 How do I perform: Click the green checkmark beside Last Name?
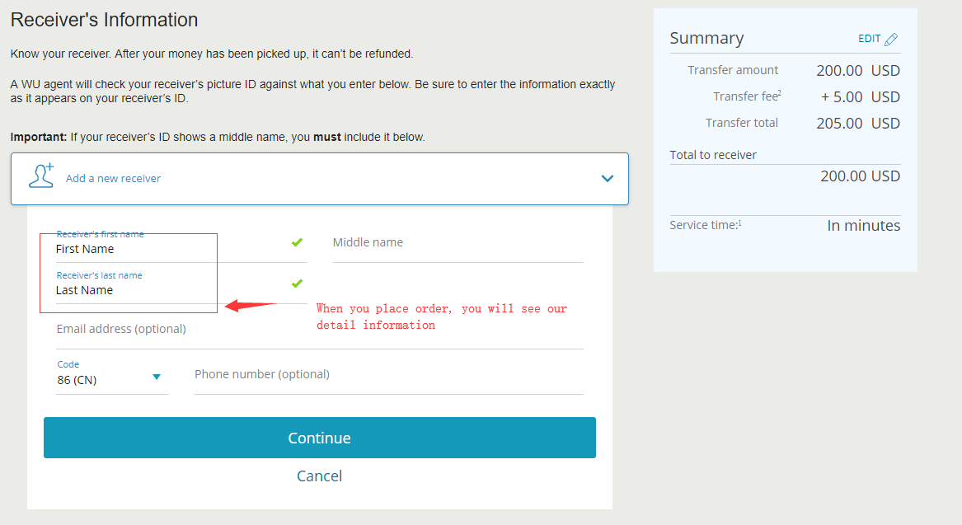point(297,284)
